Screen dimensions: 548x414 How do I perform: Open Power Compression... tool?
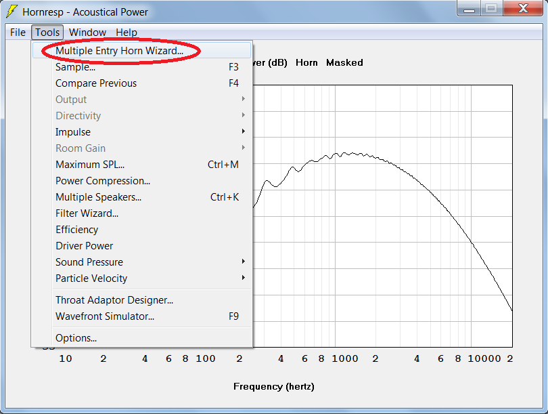pyautogui.click(x=141, y=181)
